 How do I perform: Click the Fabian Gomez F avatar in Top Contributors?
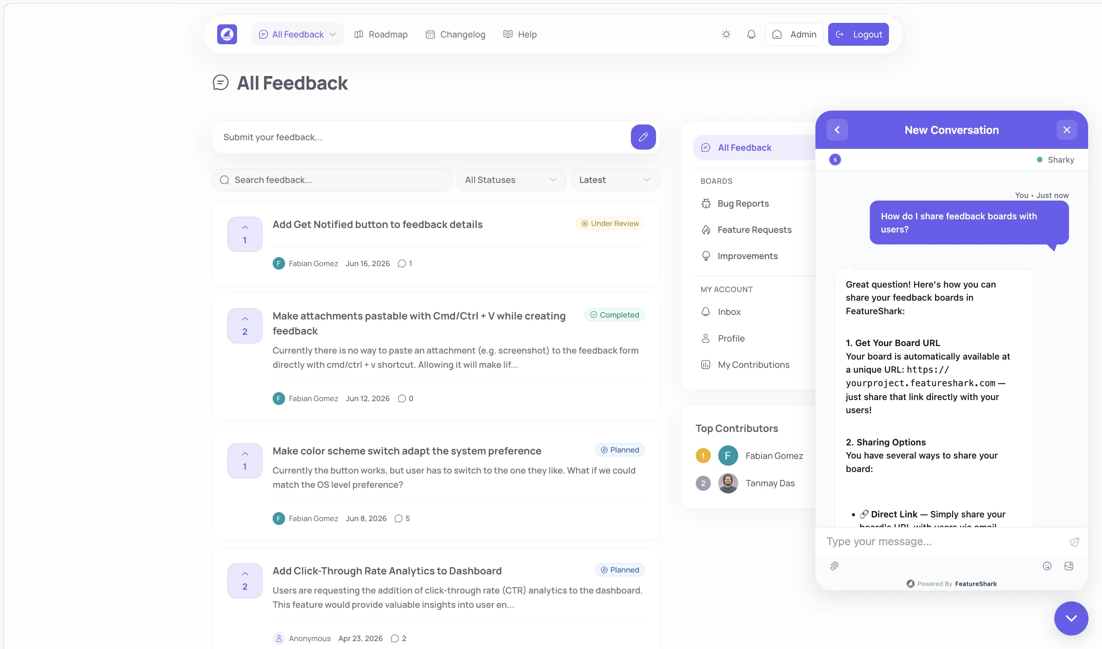(728, 456)
